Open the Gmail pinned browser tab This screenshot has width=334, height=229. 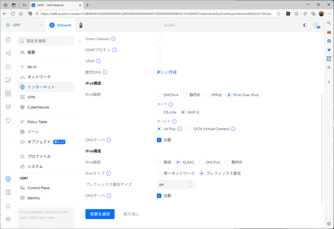[x=25, y=5]
